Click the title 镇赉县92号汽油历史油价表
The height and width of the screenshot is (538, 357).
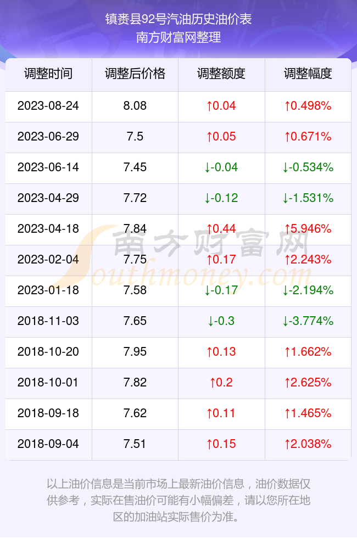click(x=178, y=19)
